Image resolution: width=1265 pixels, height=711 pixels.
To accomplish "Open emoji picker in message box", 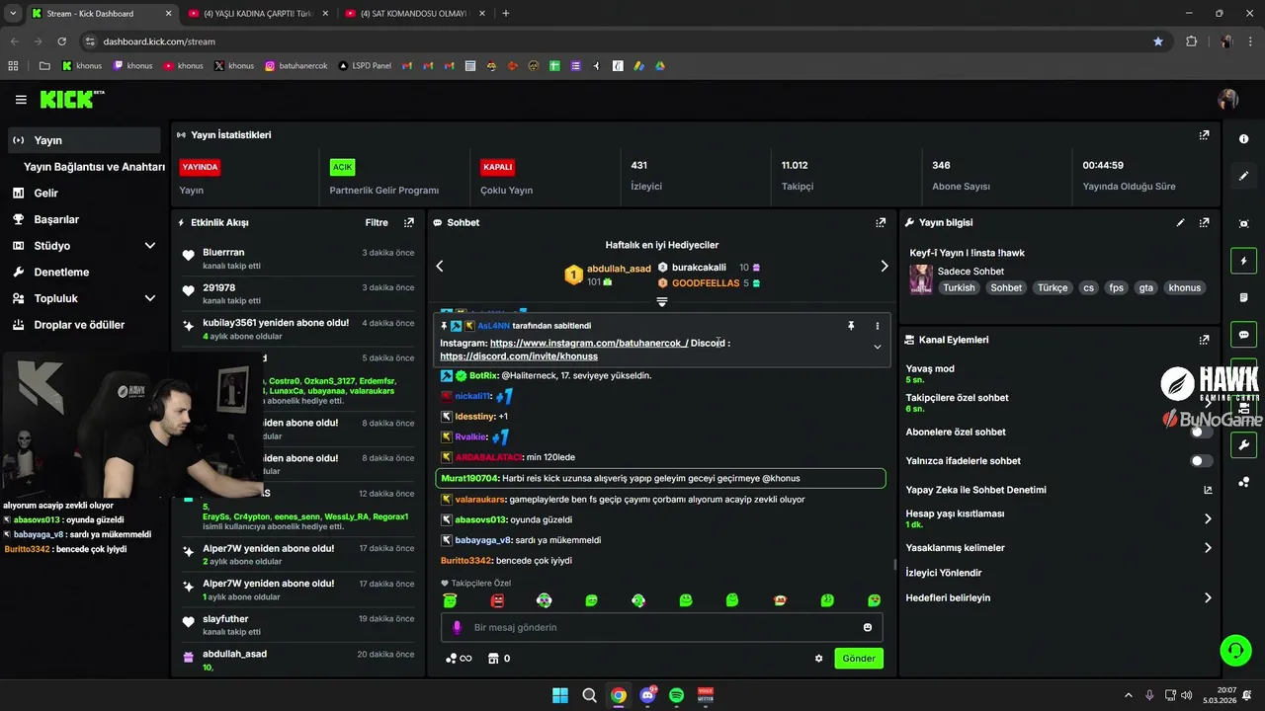I will click(868, 627).
